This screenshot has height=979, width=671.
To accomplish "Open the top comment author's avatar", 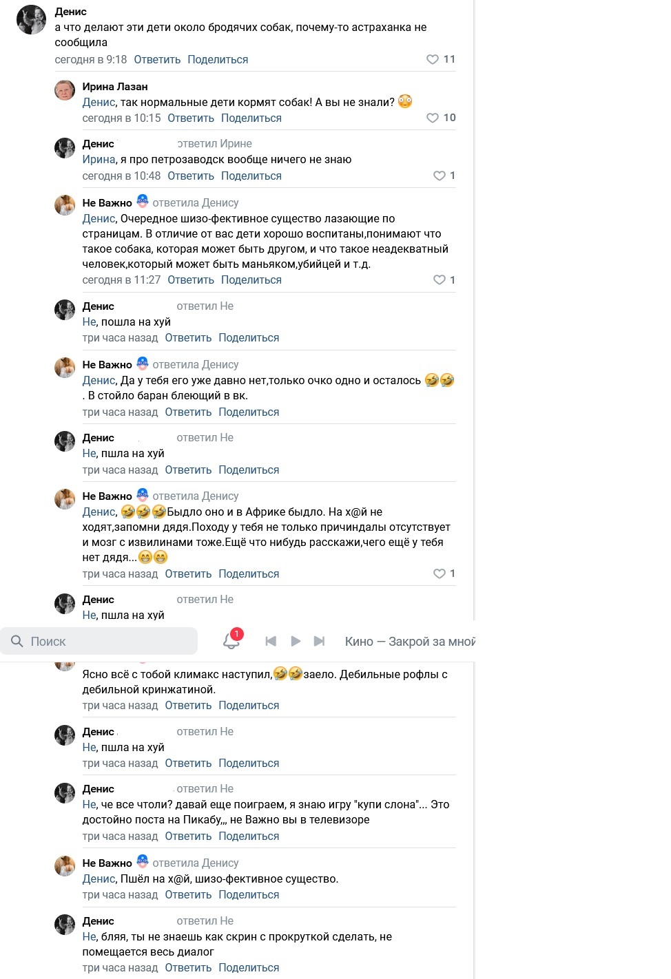I will 31,19.
